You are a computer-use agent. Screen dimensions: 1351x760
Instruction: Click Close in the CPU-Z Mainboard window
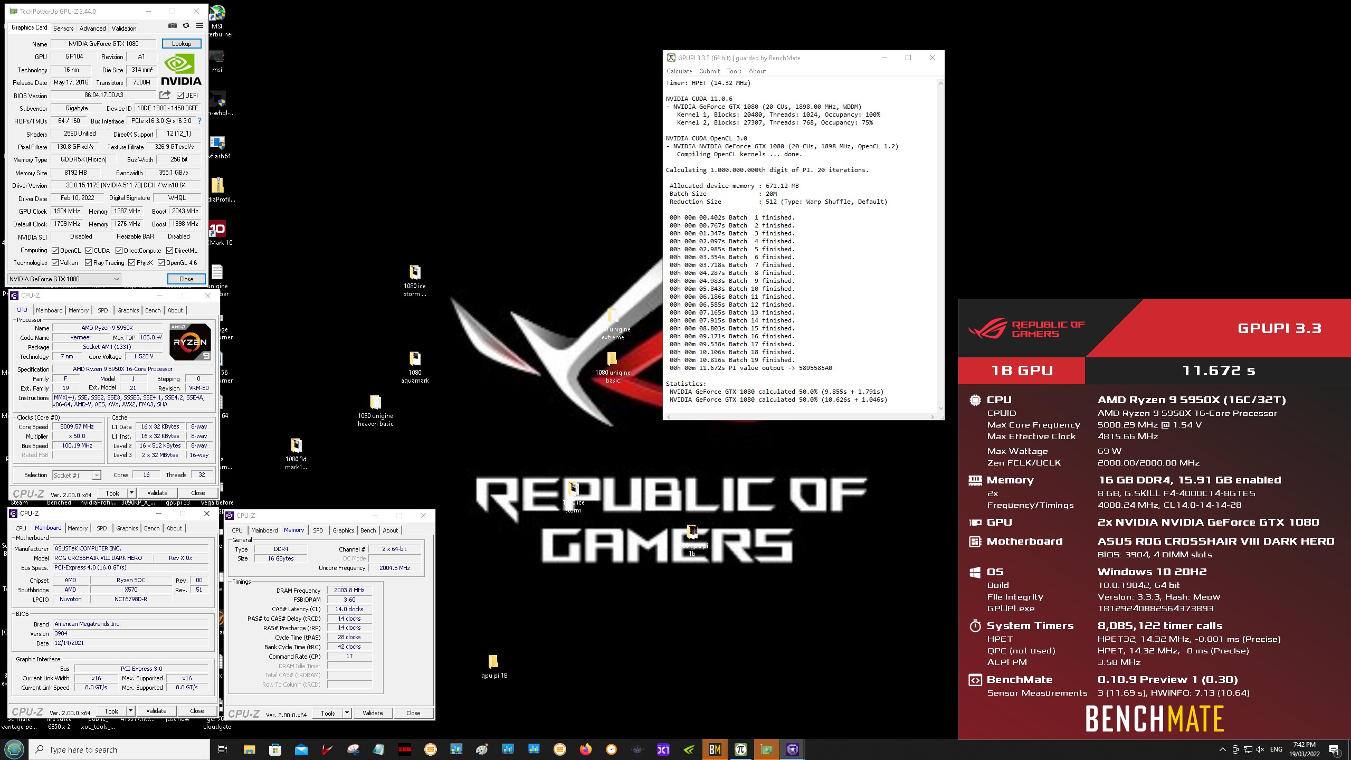pos(197,711)
